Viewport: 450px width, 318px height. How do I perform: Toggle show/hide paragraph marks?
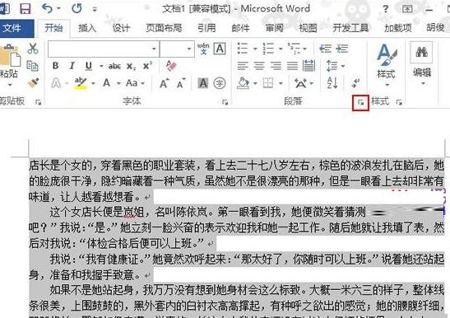pos(355,83)
